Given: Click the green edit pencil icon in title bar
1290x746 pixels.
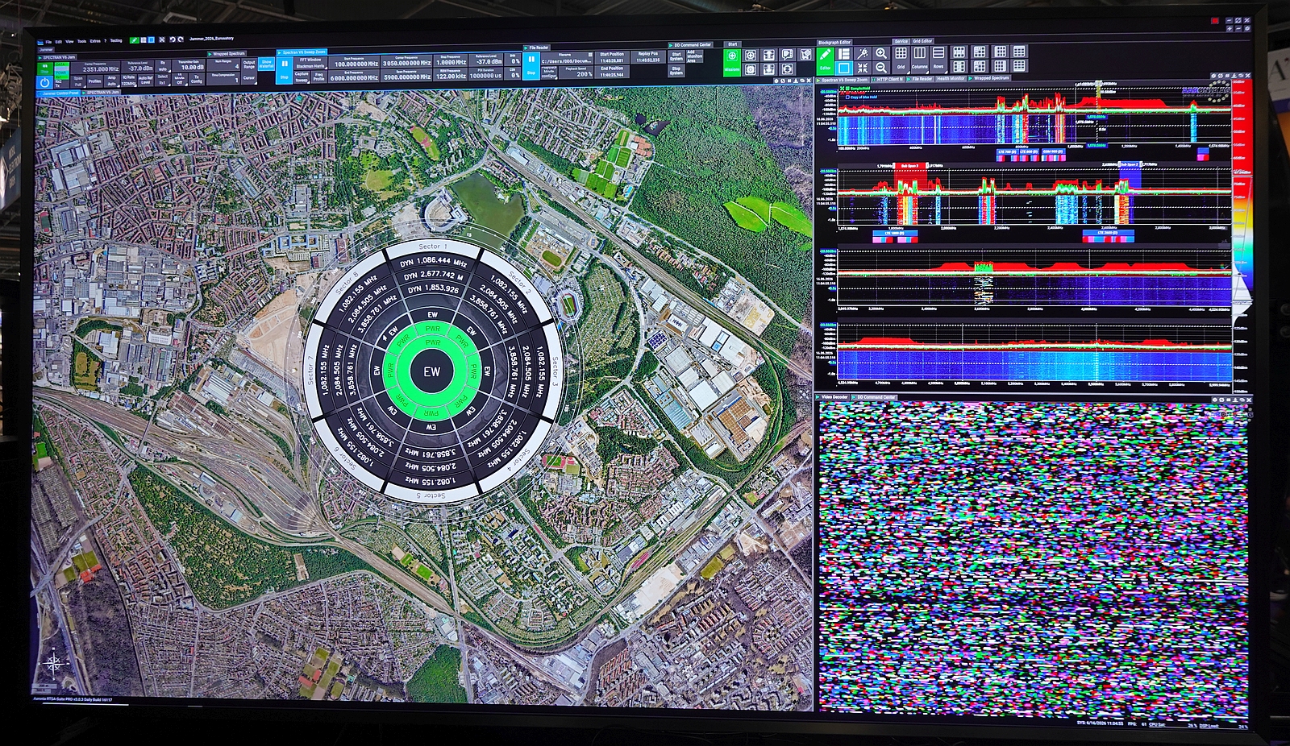Looking at the screenshot, I should point(134,39).
